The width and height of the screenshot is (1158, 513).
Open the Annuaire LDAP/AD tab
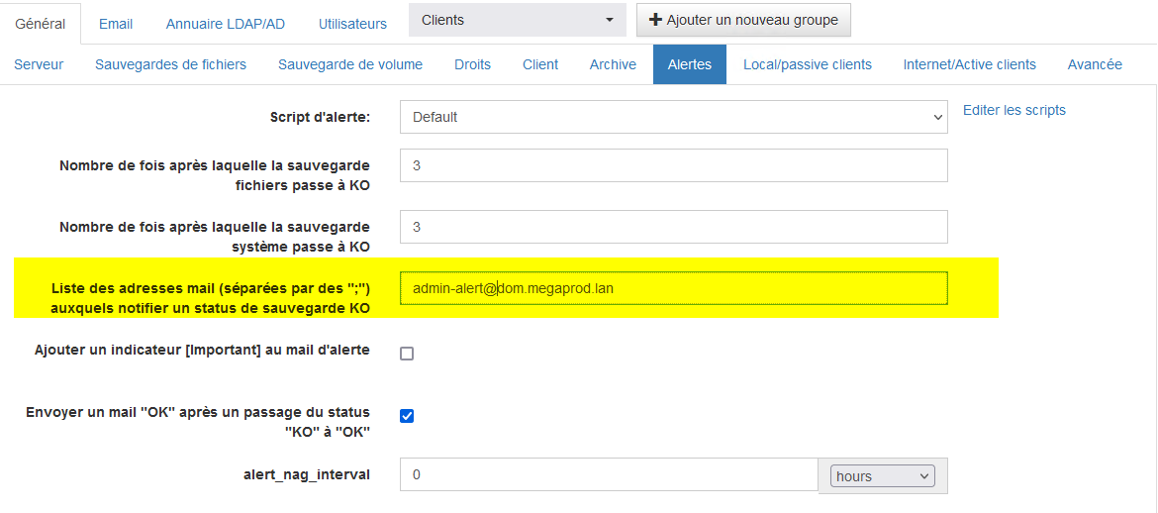(x=225, y=24)
